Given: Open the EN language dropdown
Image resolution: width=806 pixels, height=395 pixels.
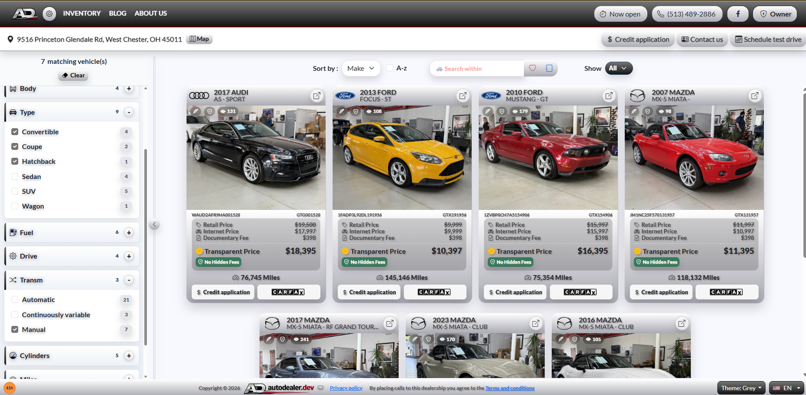Looking at the screenshot, I should pyautogui.click(x=786, y=388).
